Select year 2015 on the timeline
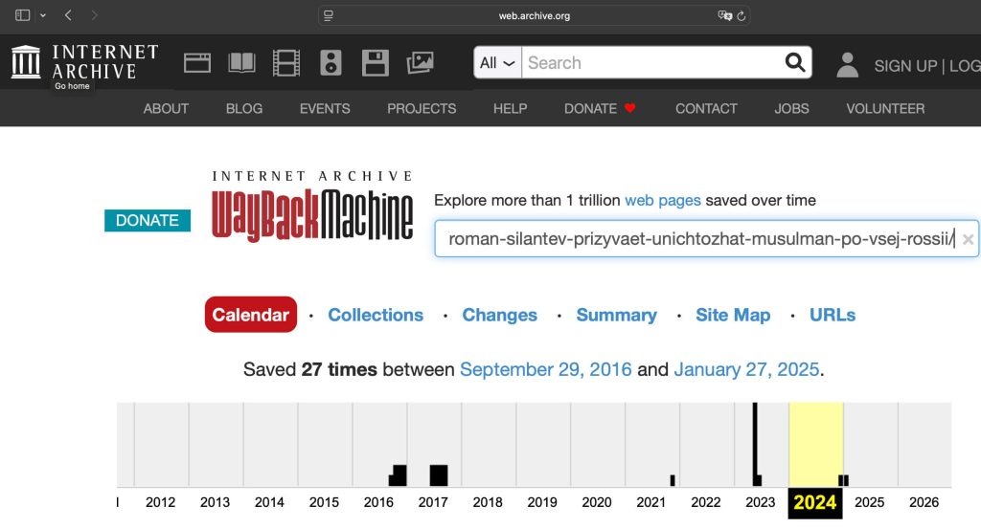 [x=324, y=502]
